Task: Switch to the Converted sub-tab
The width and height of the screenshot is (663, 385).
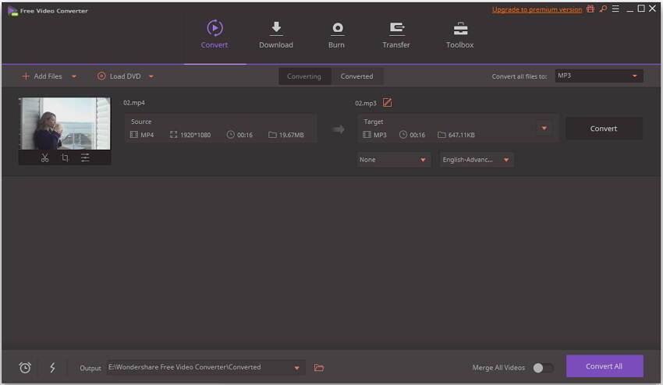Action: click(357, 76)
